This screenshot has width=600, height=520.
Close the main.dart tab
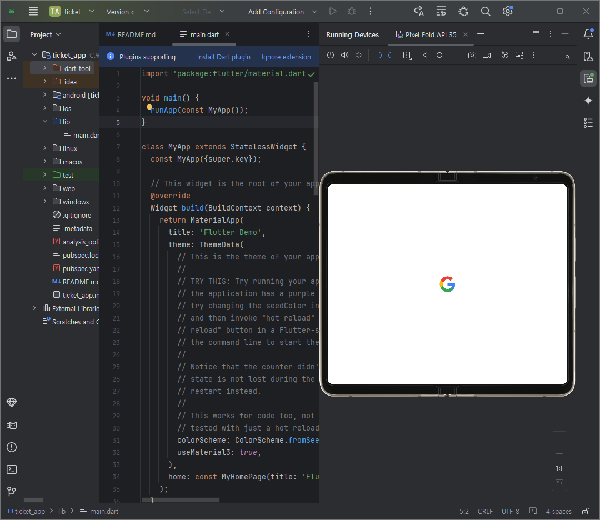[227, 34]
